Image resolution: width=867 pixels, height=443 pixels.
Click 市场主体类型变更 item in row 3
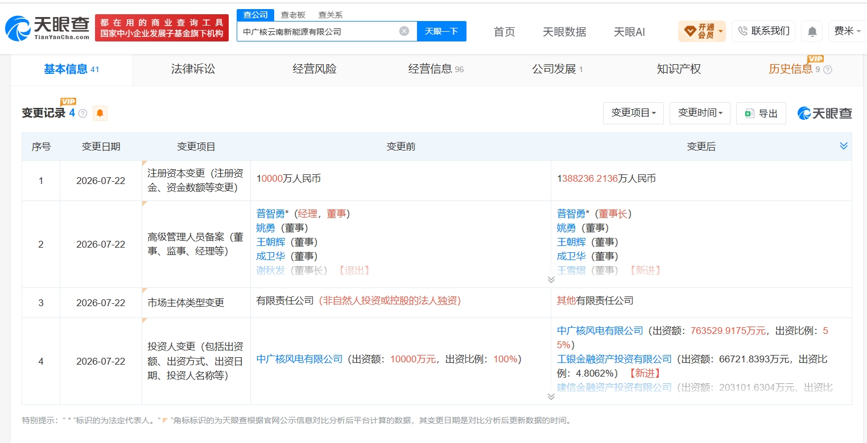pyautogui.click(x=185, y=303)
